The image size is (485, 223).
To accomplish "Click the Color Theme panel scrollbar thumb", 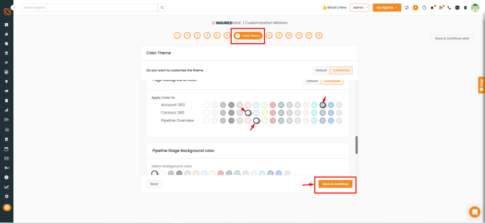I will coord(357,145).
